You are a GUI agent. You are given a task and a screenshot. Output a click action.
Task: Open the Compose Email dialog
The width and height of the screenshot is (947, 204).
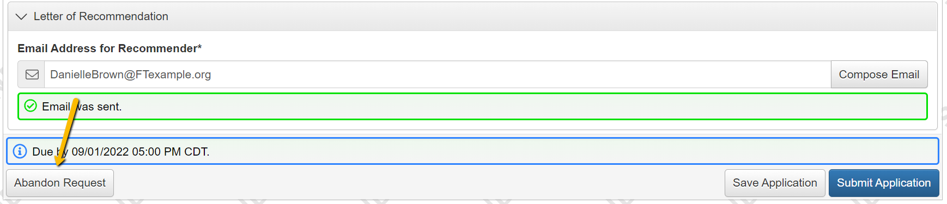[x=879, y=75]
